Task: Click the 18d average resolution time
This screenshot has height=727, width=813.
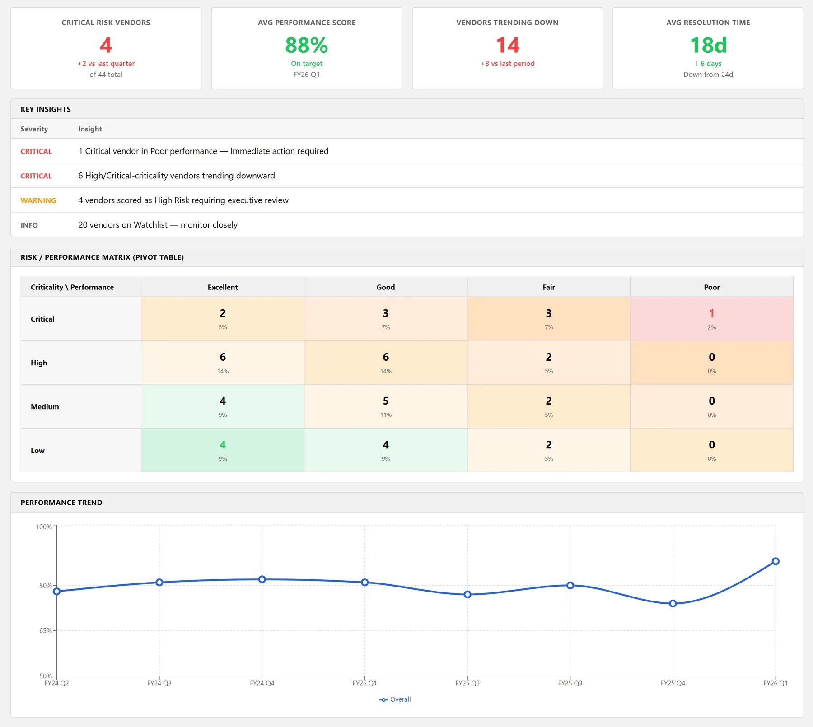Action: click(x=708, y=45)
